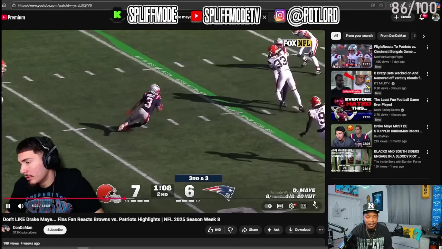Viewport: 442px width, 249px height.
Task: Select the From DanDaMan chip
Action: pyautogui.click(x=393, y=36)
